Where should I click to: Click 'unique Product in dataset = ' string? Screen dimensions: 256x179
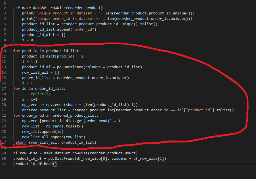coord(68,13)
